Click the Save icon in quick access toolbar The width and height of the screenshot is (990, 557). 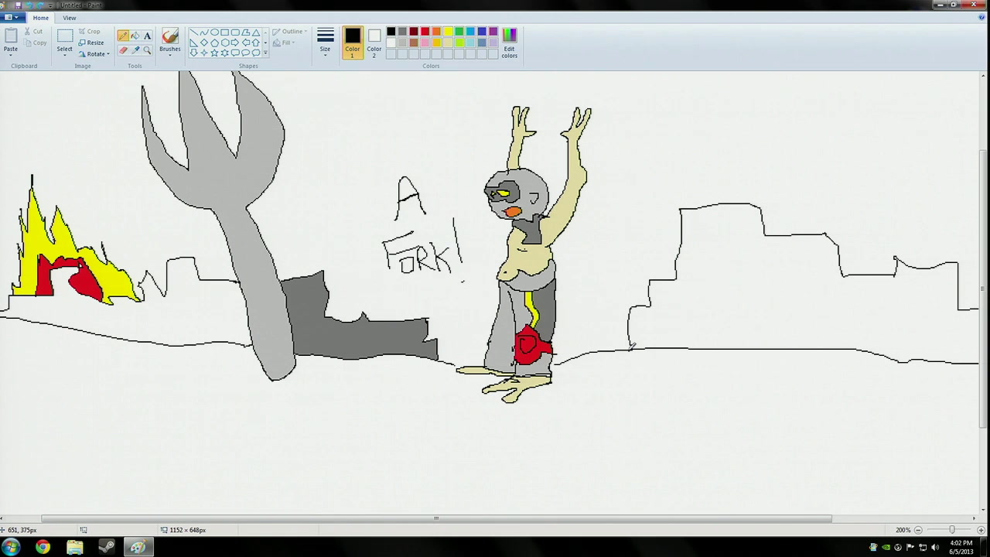[19, 5]
